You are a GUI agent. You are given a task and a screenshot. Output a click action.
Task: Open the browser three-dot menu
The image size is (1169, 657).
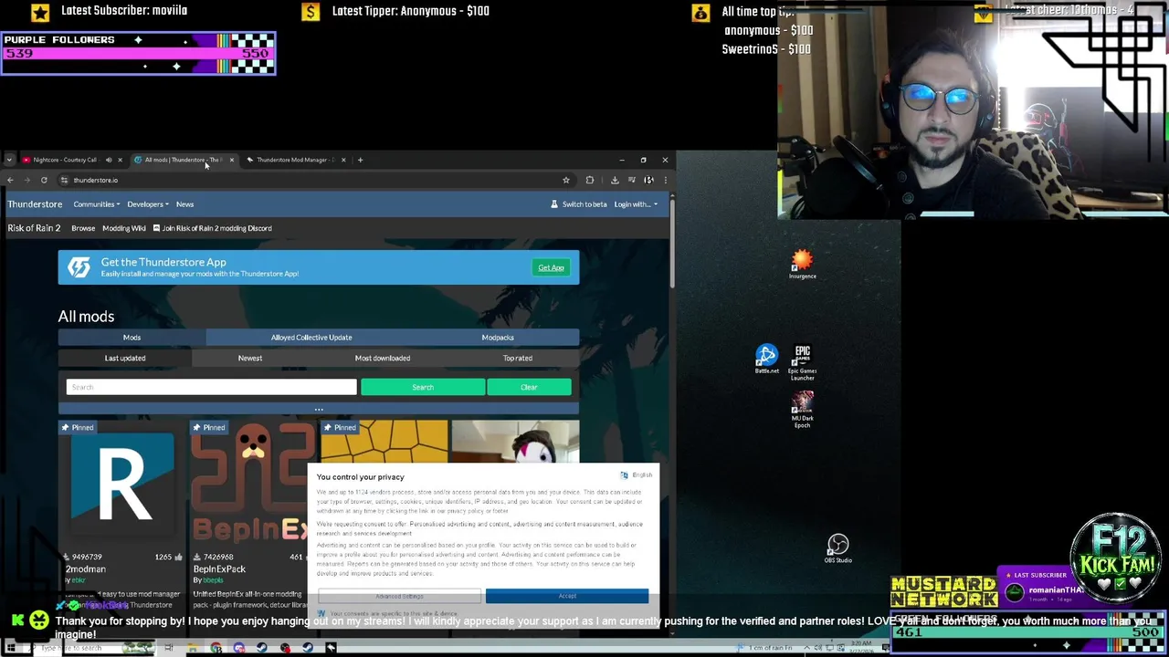click(665, 180)
